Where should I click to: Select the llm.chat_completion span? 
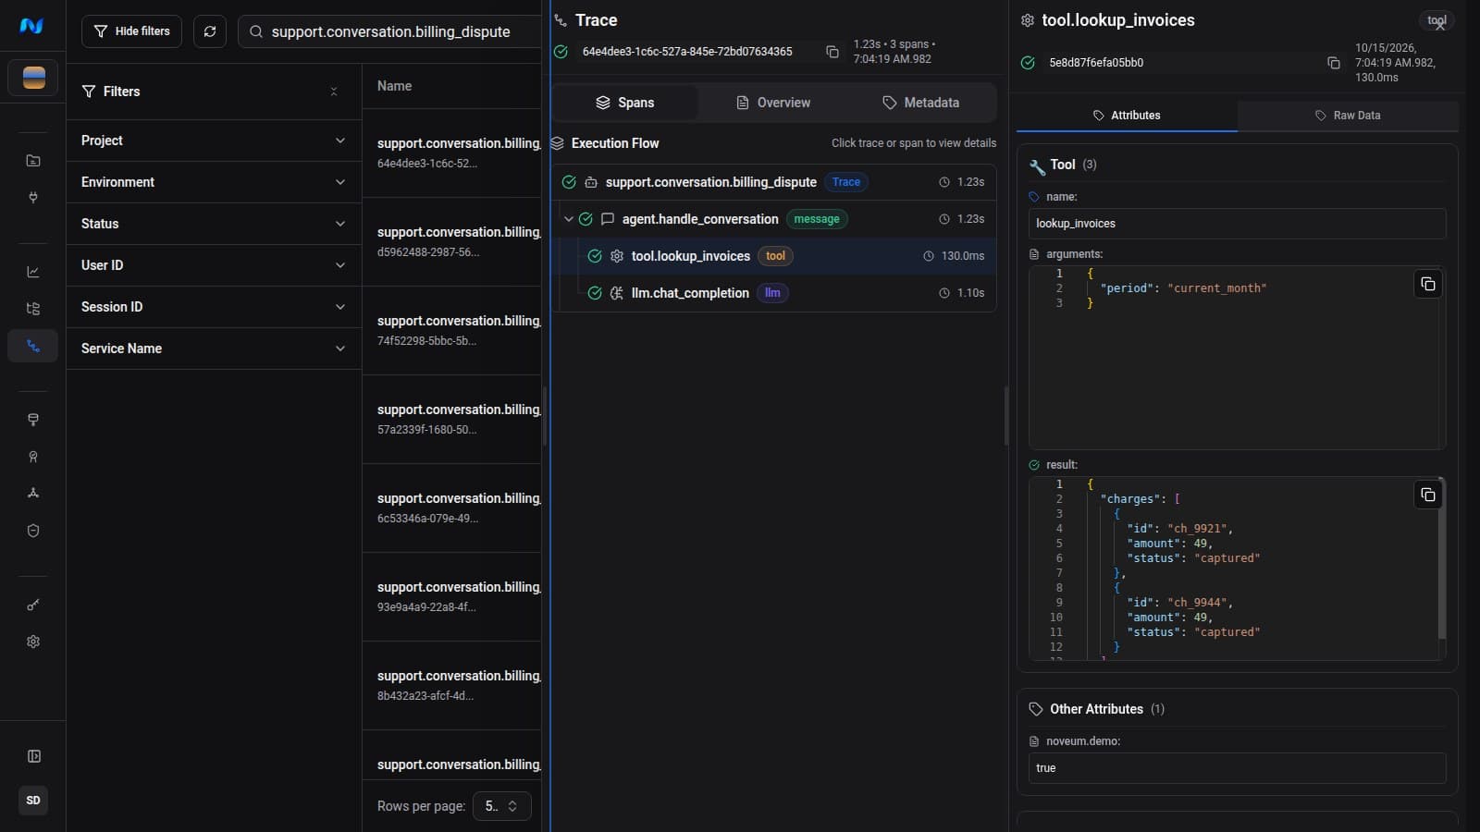775,293
